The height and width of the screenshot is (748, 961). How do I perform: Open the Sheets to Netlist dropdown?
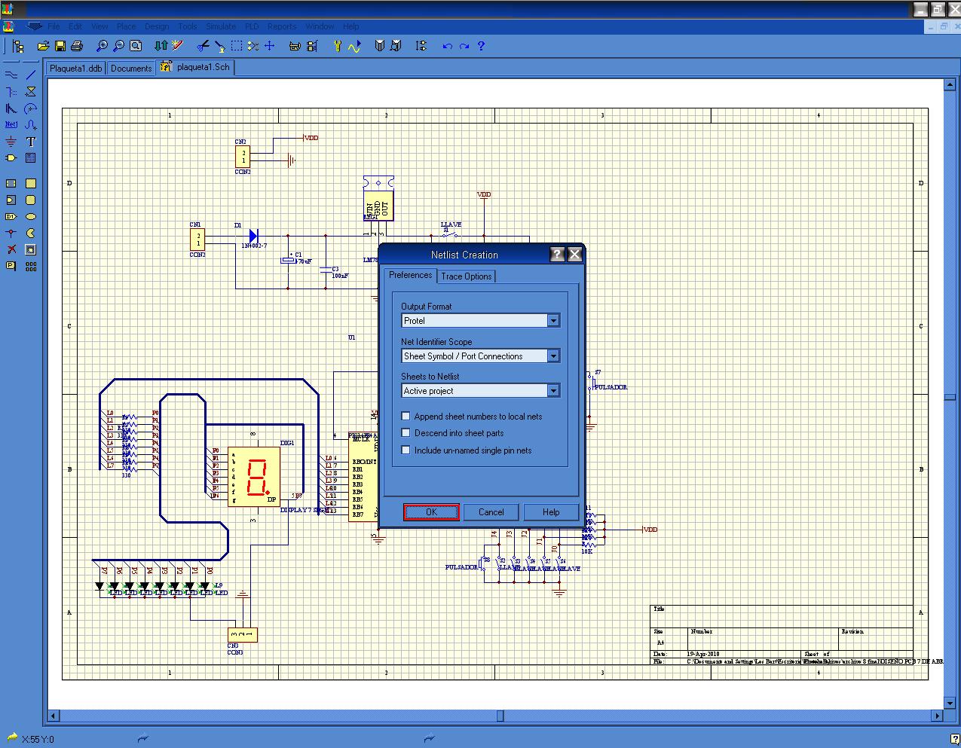click(x=553, y=391)
